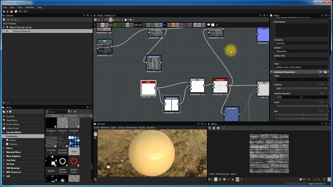Open the Edit menu
The height and width of the screenshot is (187, 333).
12,7
